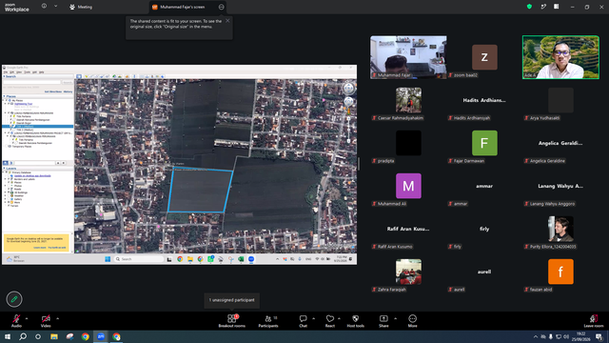
Task: Expand Audio options arrow
Action: (27, 318)
